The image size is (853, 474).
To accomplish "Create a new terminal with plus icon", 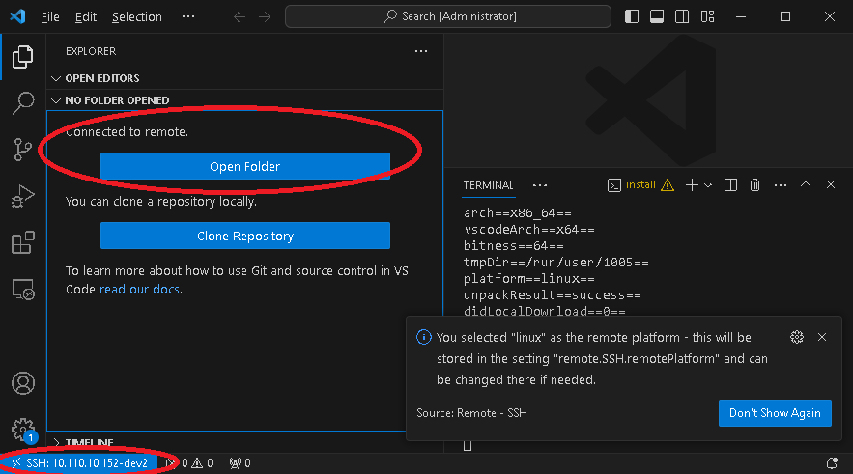I will 692,185.
